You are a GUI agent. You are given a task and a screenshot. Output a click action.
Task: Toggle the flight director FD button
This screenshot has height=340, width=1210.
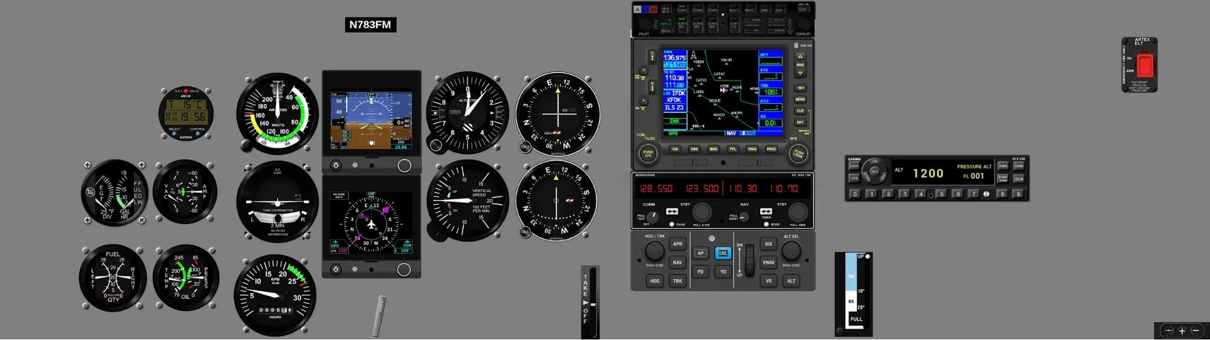point(700,272)
